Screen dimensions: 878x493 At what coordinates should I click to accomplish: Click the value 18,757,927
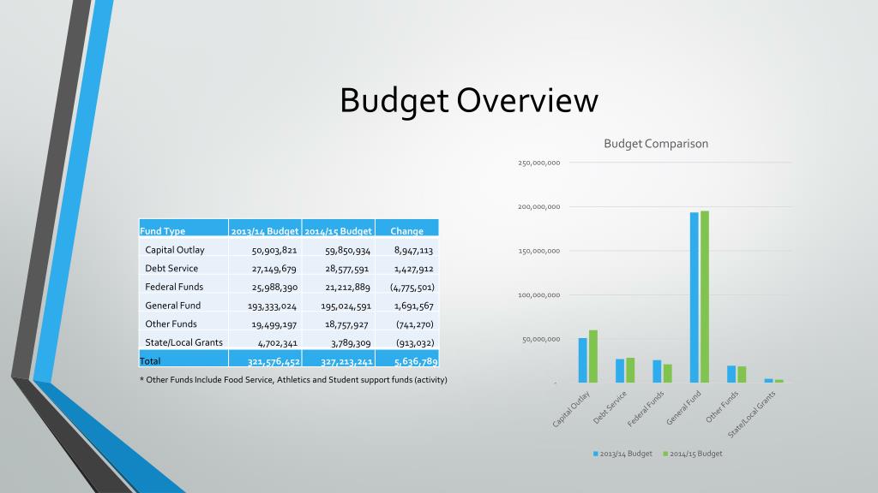346,324
